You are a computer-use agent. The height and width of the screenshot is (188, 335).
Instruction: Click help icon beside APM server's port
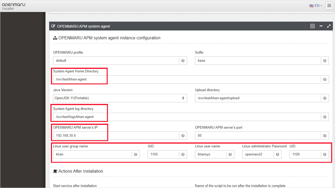click(325, 136)
